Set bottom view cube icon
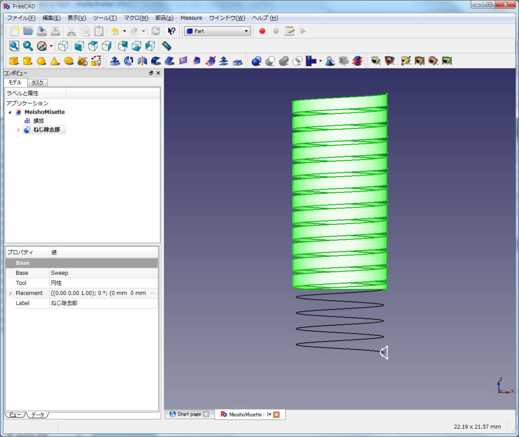This screenshot has width=519, height=437. pos(136,46)
